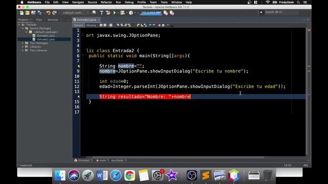This screenshot has width=328, height=184.
Task: Open the Navigate menu
Action: coord(78,2)
